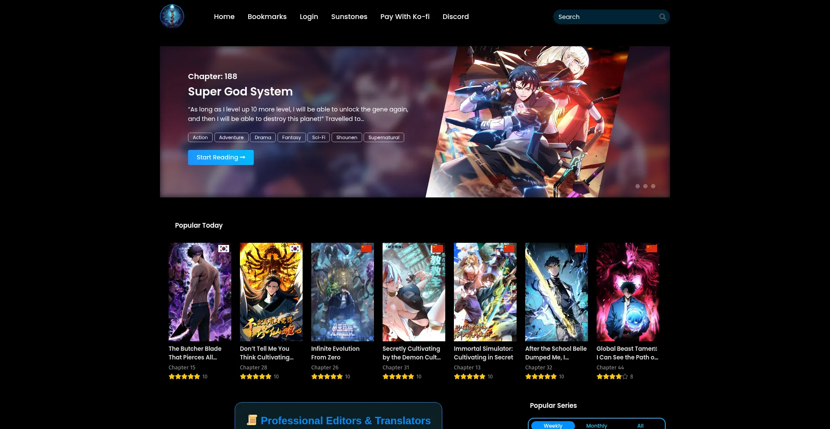Click the Chinese flag on Global Beast Tamer cover
Screen dimensions: 830x429
tap(651, 249)
